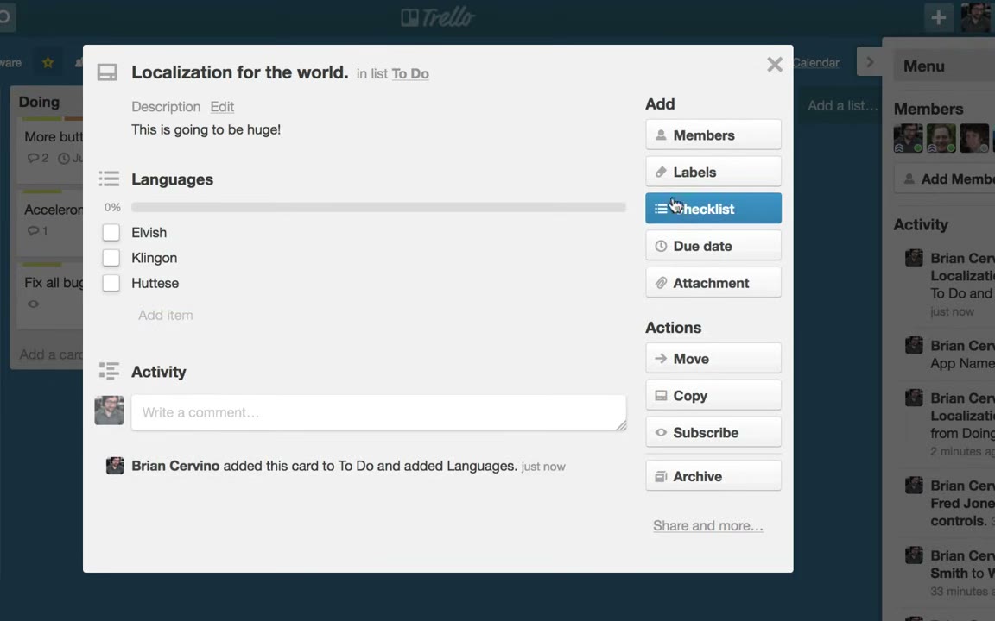Image resolution: width=995 pixels, height=621 pixels.
Task: Click the first member avatar in sidebar
Action: pos(908,138)
